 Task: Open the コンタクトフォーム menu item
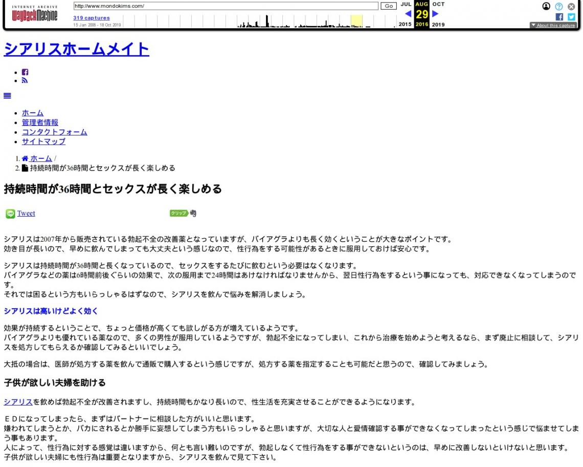click(55, 132)
